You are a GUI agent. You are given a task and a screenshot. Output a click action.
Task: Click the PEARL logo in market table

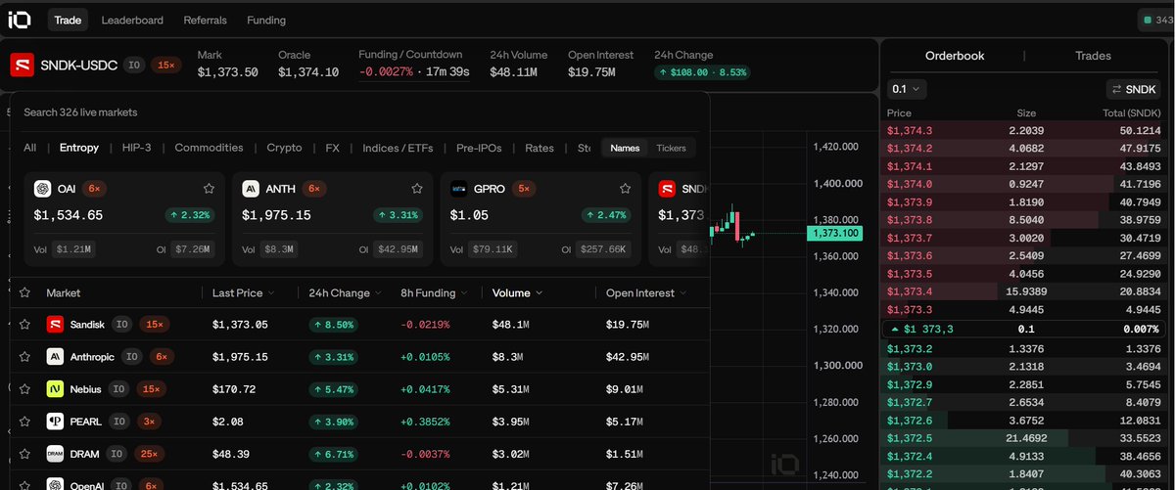55,422
